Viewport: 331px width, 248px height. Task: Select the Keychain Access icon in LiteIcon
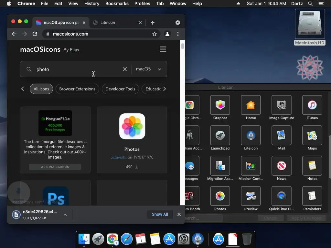pos(192,135)
